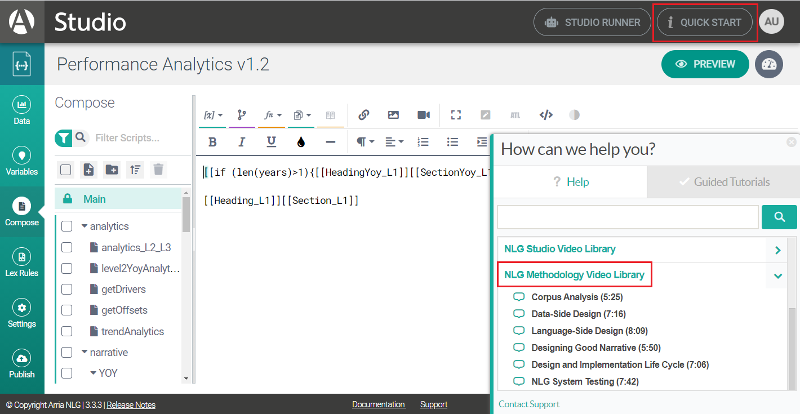This screenshot has height=414, width=800.
Task: Insert an image using the image toolbar icon
Action: tap(393, 115)
